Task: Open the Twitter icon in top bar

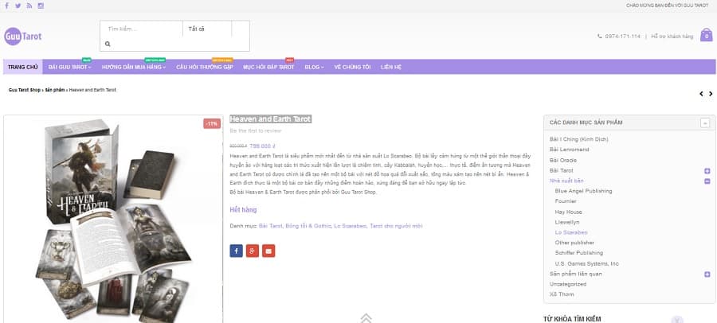Action: tap(18, 6)
